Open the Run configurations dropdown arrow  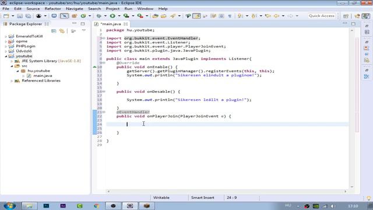tap(119, 16)
